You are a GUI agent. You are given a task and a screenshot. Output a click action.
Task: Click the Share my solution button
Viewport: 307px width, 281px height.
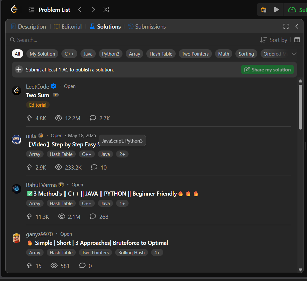[x=267, y=70]
